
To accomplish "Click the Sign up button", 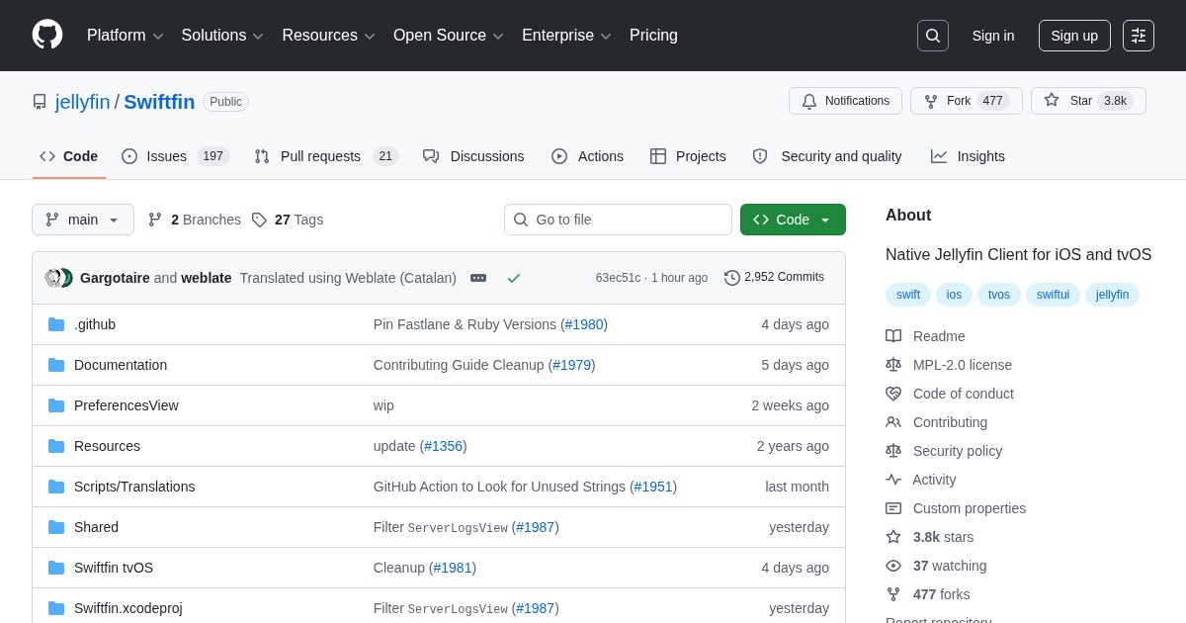I will pos(1074,36).
